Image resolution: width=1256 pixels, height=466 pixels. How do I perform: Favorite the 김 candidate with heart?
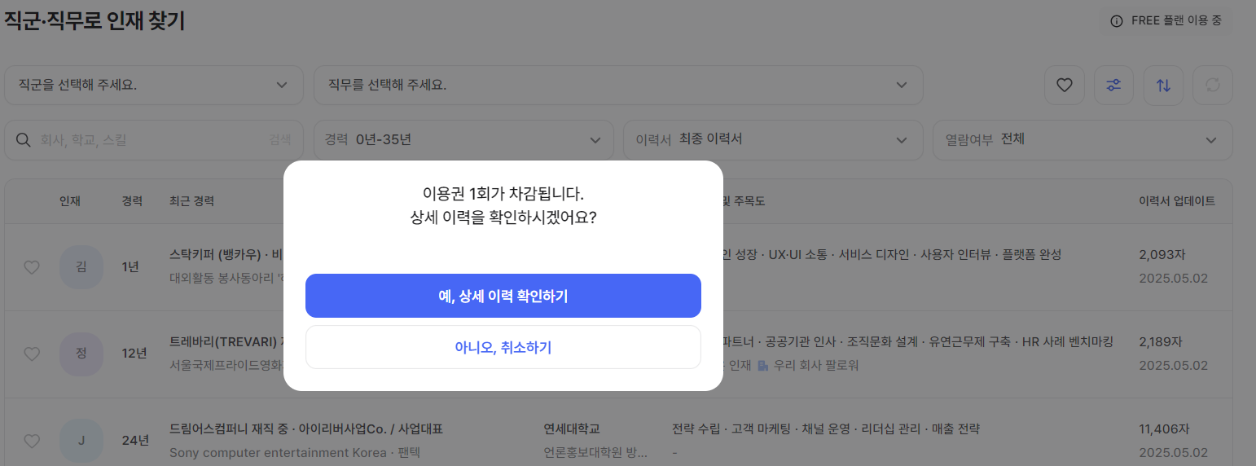coord(32,267)
